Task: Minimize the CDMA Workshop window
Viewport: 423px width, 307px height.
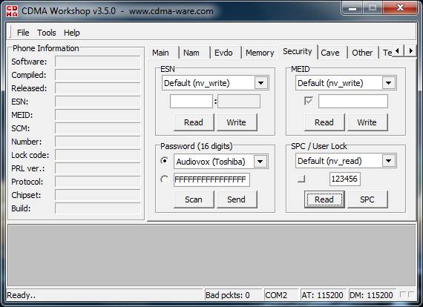Action: (352, 8)
